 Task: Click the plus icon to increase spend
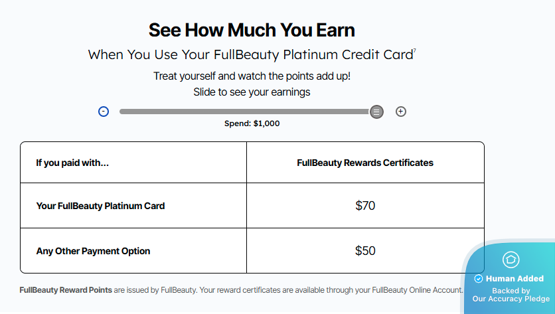(x=401, y=112)
